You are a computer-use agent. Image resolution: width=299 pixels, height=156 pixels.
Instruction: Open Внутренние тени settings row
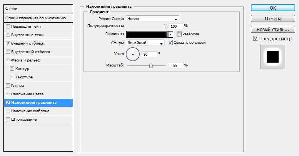tap(38, 35)
